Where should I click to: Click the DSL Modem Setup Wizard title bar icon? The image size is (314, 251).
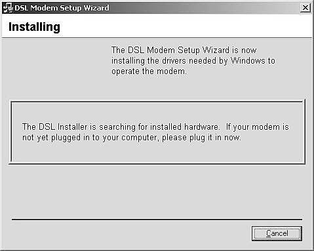(8, 8)
